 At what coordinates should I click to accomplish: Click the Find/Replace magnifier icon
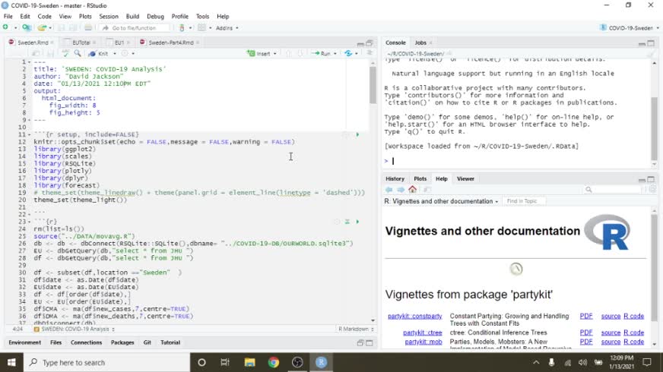(78, 54)
